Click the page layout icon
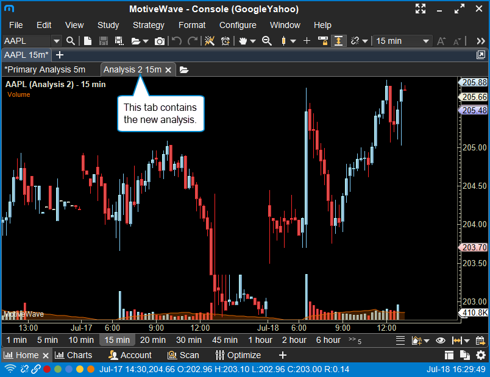The height and width of the screenshot is (377, 490). tap(449, 355)
